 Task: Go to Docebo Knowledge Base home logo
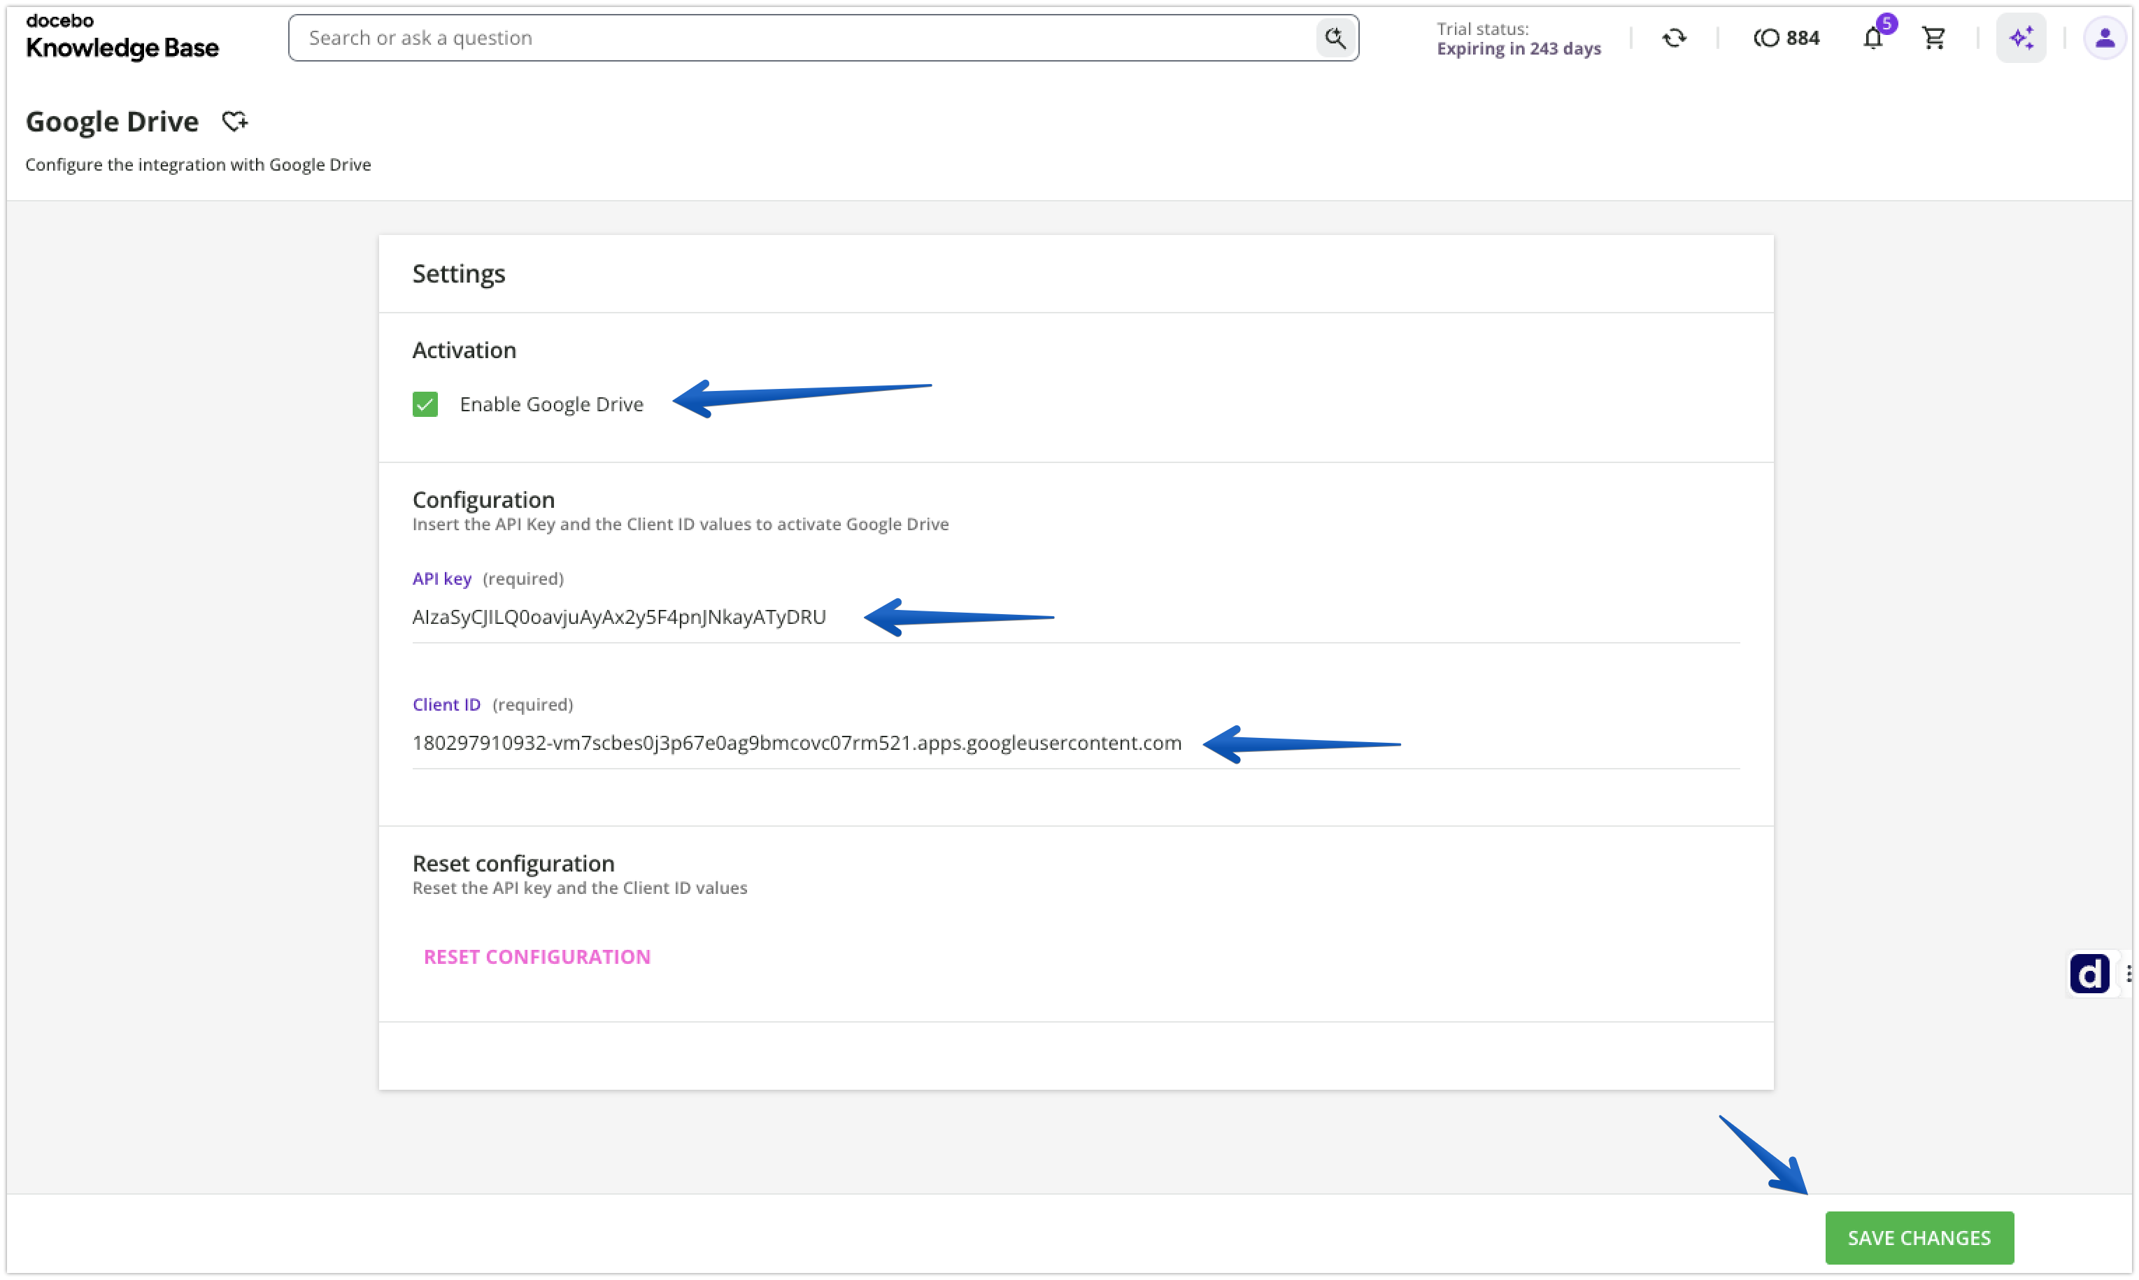pos(122,37)
